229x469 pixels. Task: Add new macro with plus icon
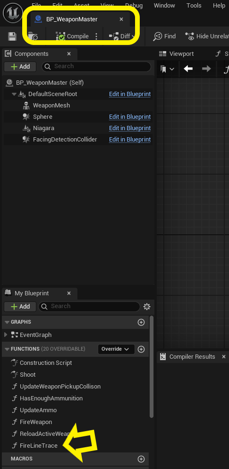coord(141,459)
